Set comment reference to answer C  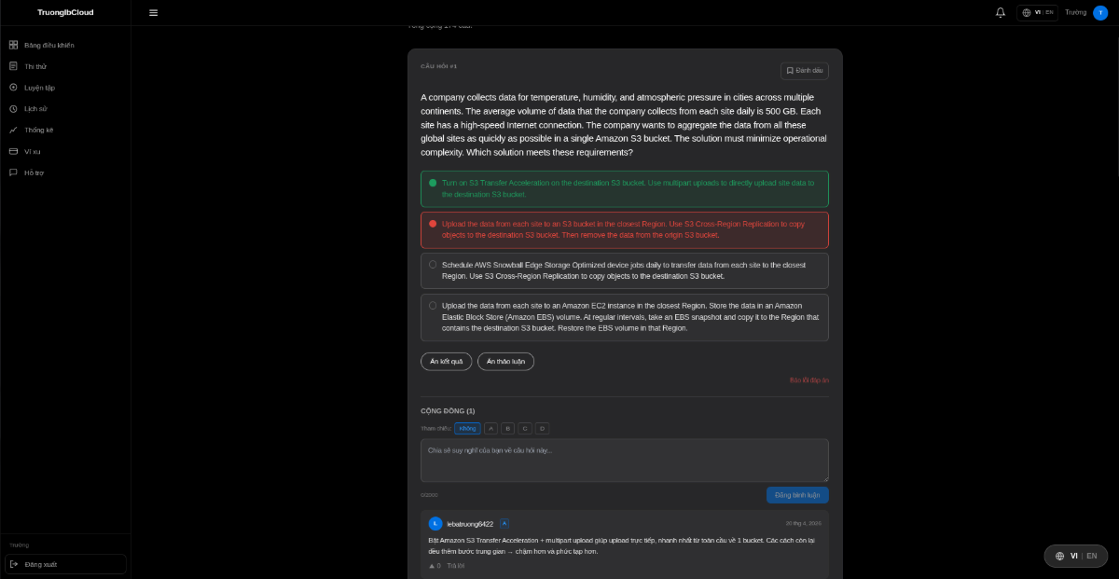(525, 429)
